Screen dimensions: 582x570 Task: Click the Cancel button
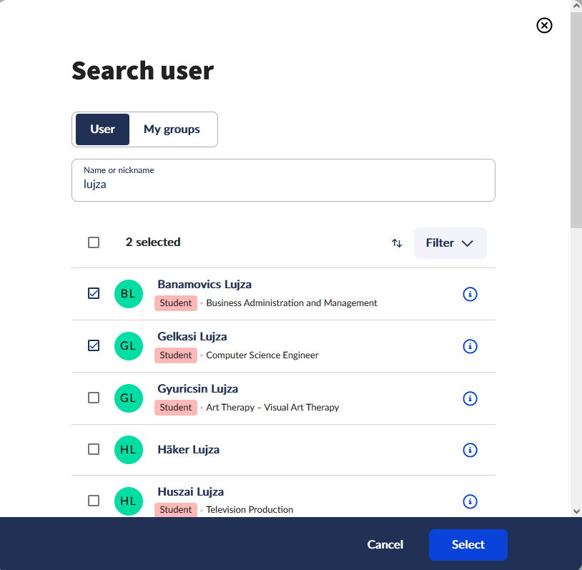click(385, 545)
